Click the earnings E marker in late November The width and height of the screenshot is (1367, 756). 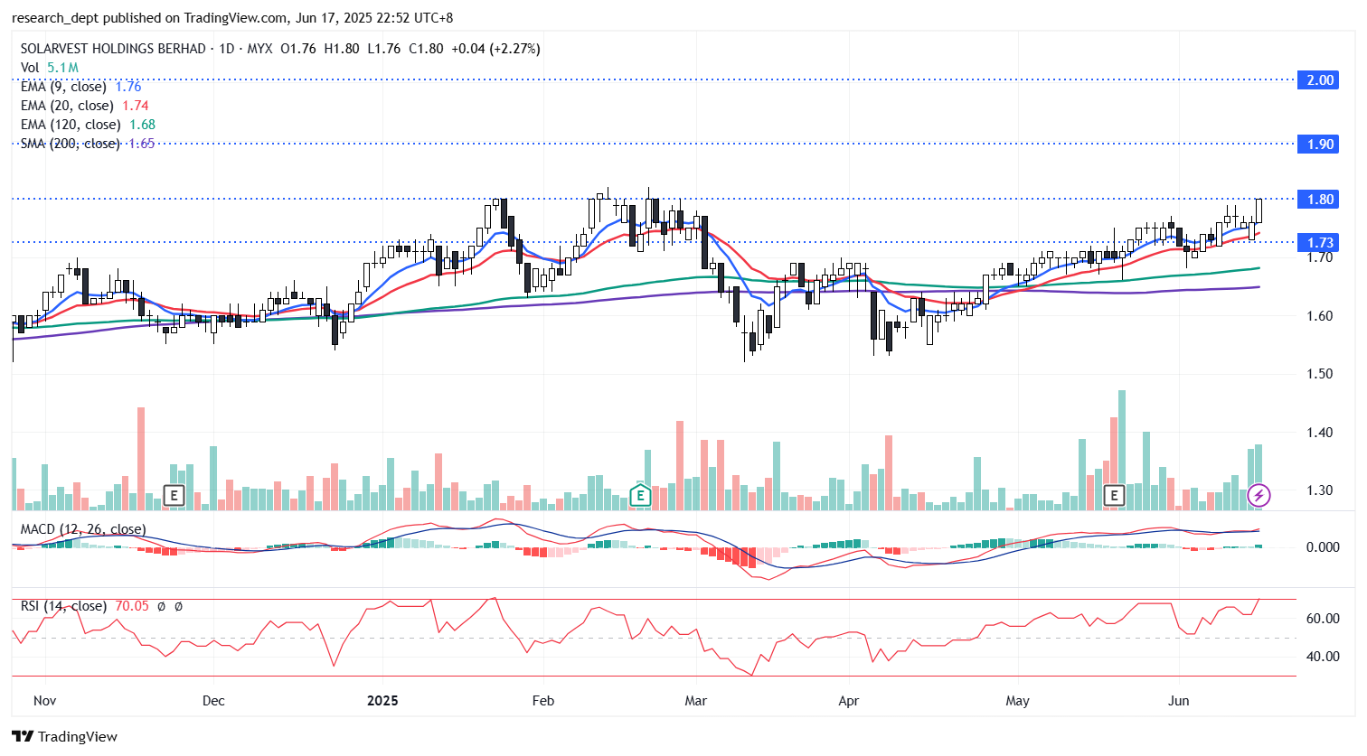tap(174, 495)
